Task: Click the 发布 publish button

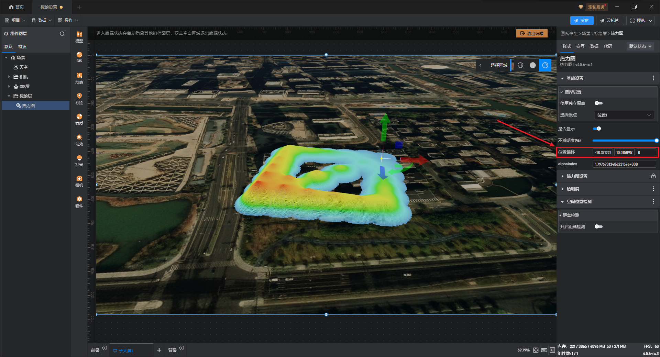Action: pyautogui.click(x=582, y=21)
